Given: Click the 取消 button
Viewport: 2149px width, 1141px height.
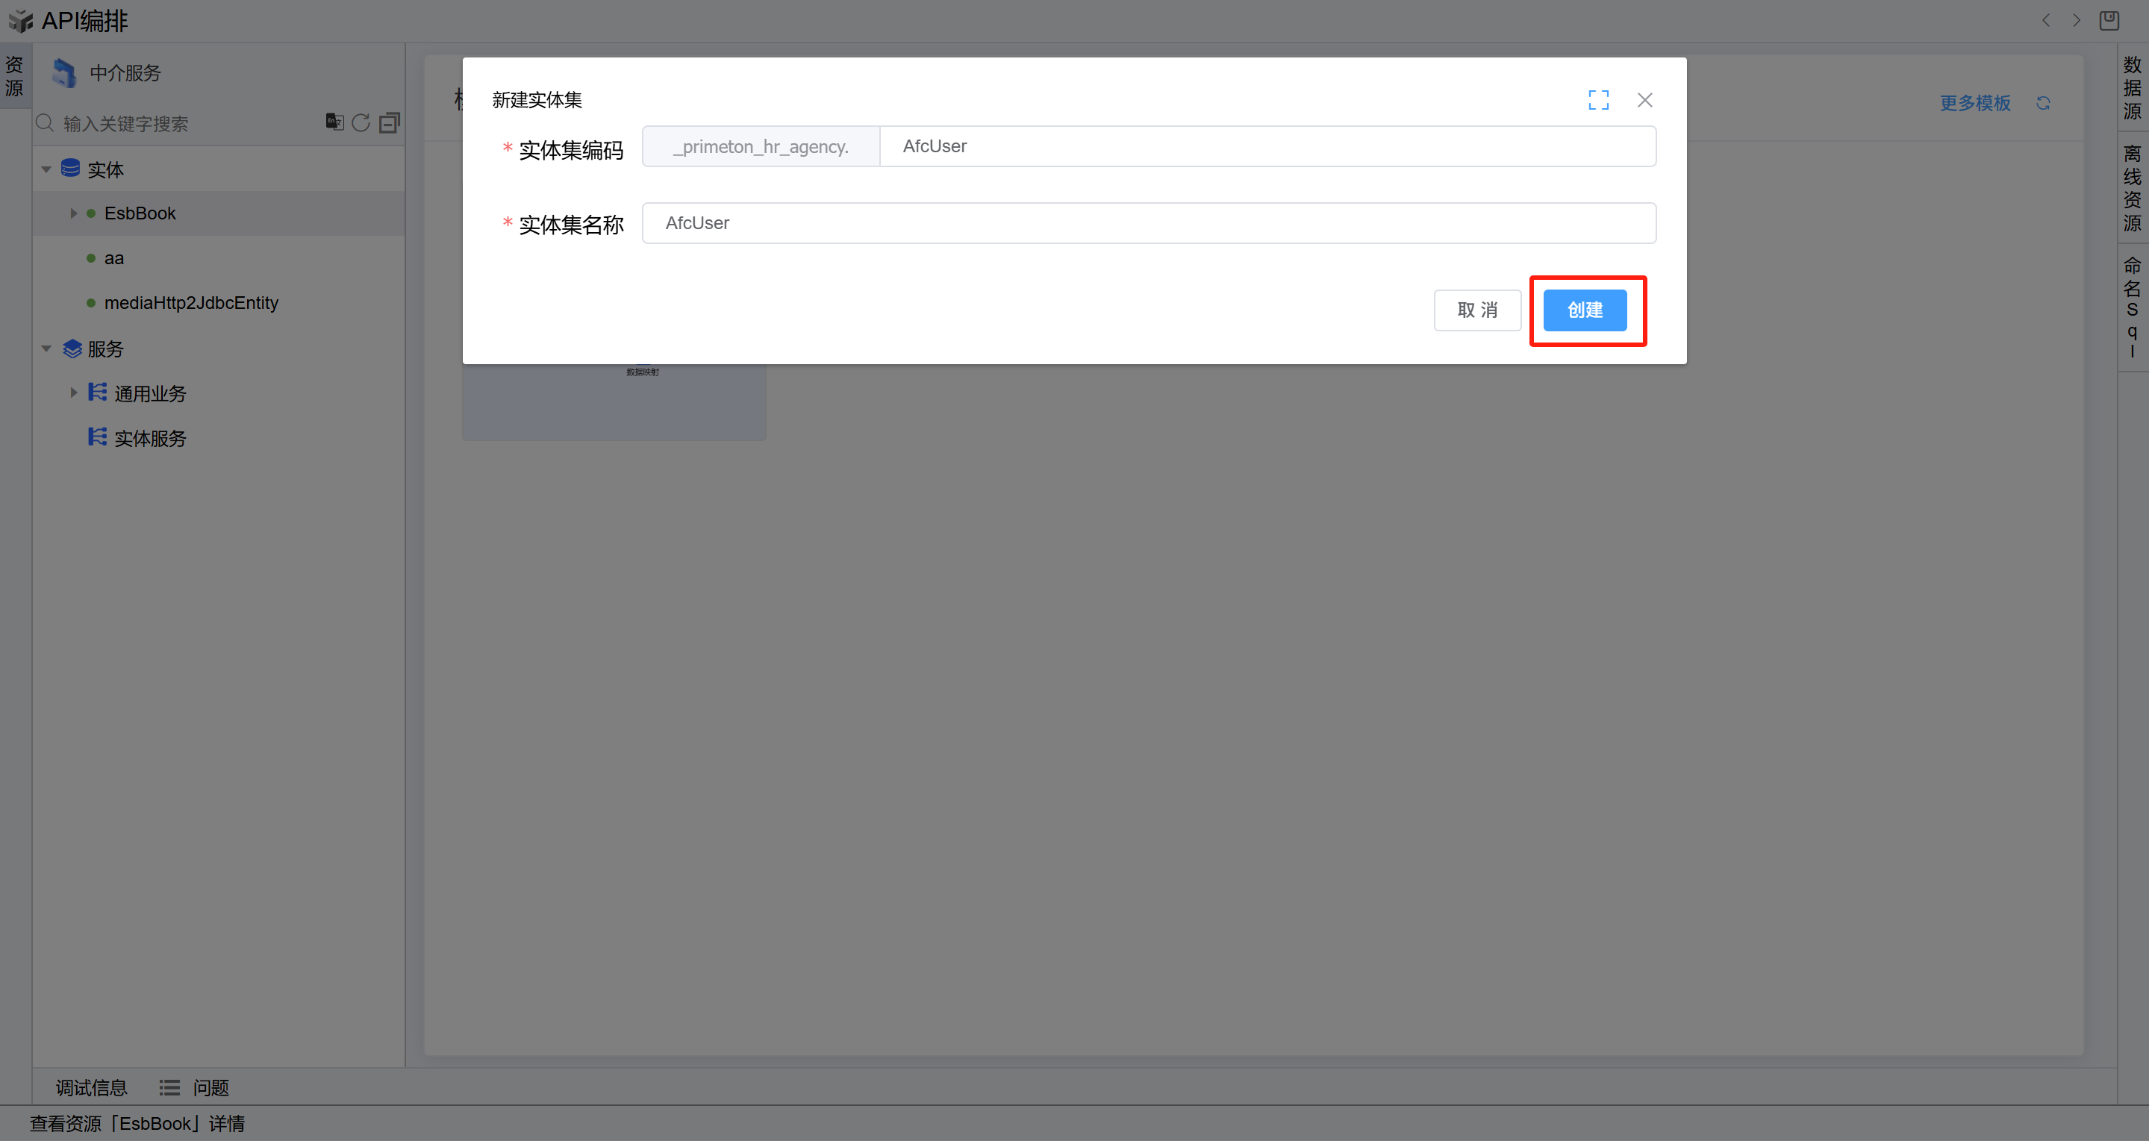Looking at the screenshot, I should 1476,310.
